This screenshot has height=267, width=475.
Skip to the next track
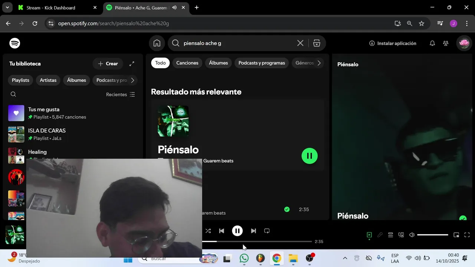[253, 231]
